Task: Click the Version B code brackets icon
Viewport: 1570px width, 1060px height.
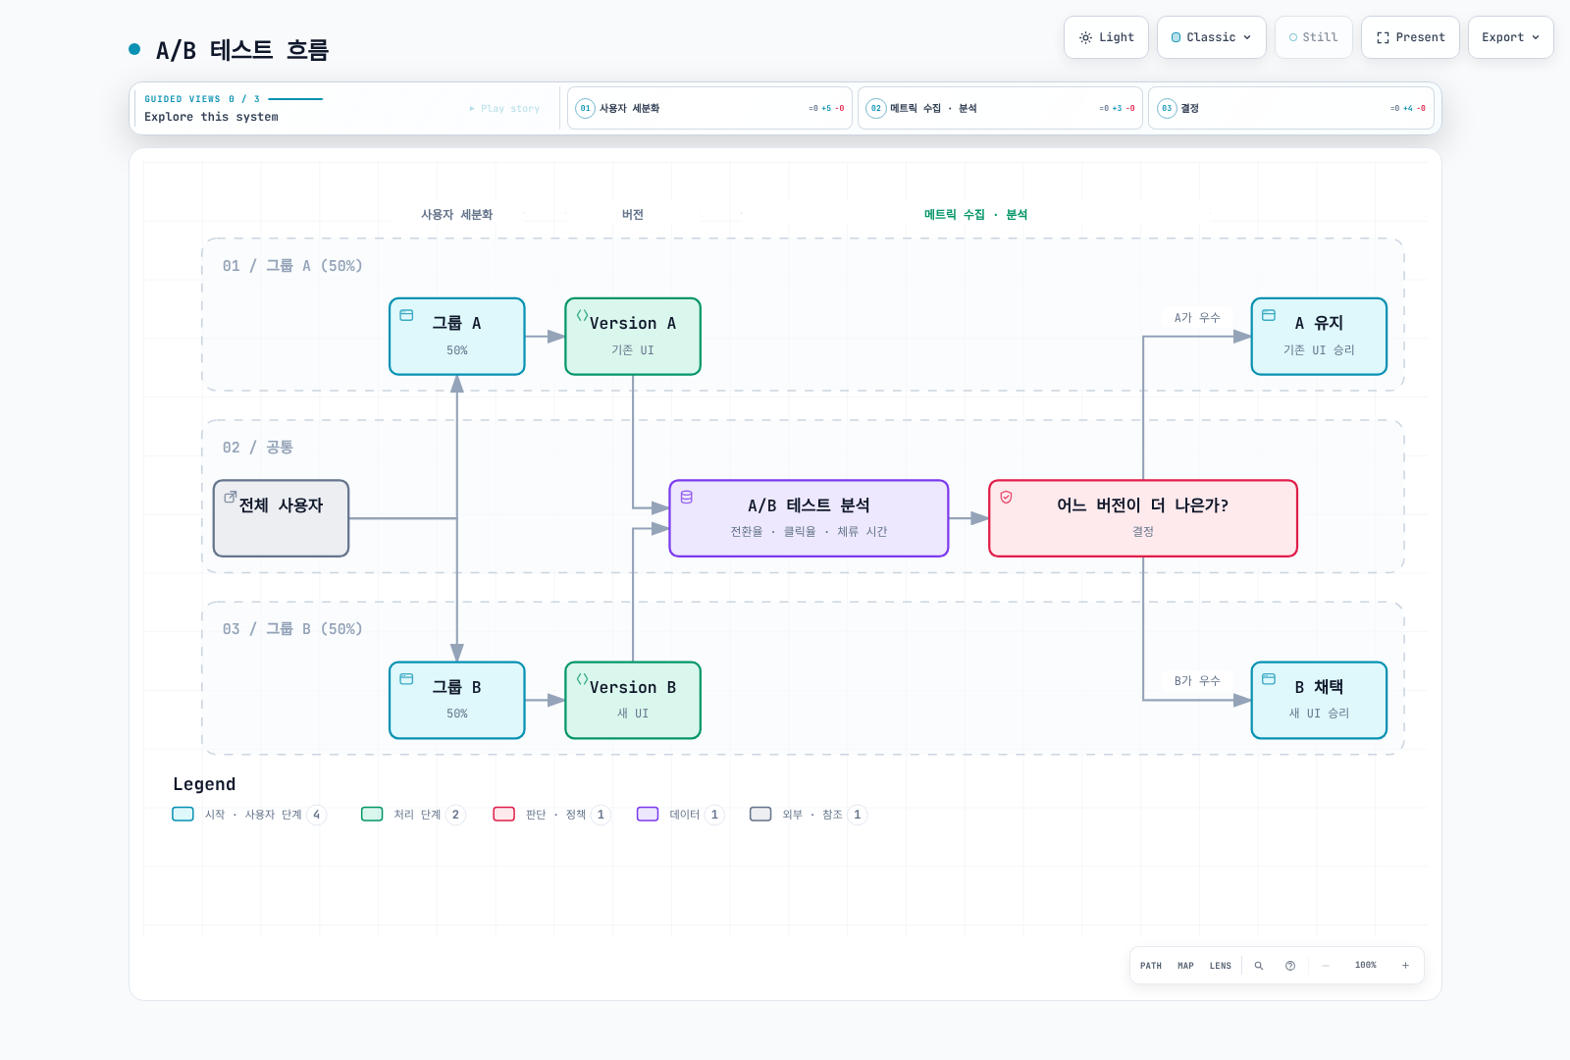Action: (582, 678)
